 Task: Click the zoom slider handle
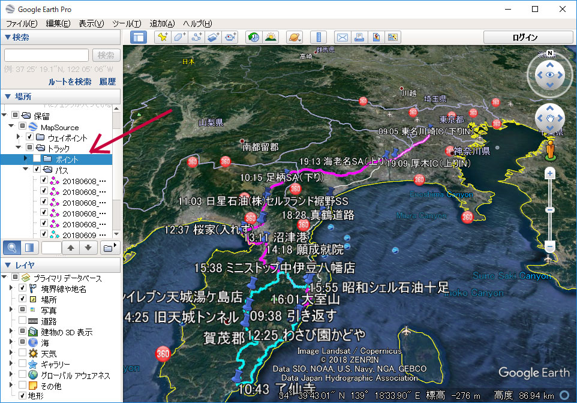550,210
